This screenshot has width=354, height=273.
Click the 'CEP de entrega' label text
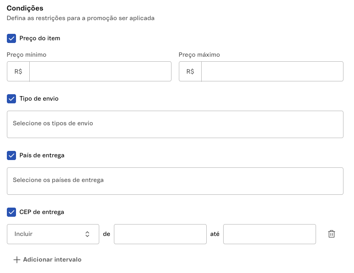pos(42,212)
